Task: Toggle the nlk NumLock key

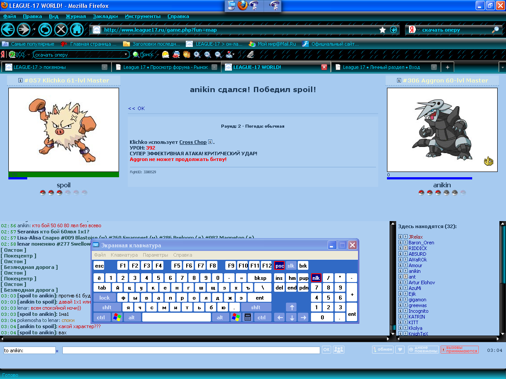Action: coord(316,278)
